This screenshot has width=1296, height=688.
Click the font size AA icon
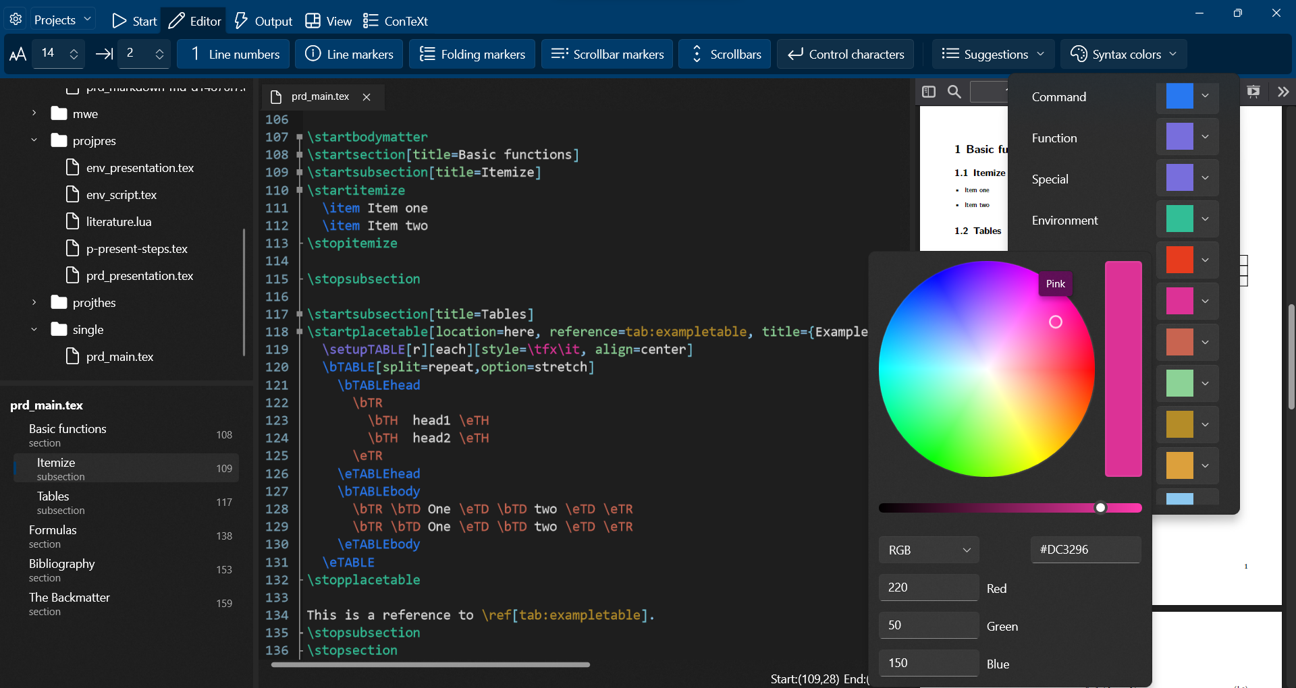point(18,54)
